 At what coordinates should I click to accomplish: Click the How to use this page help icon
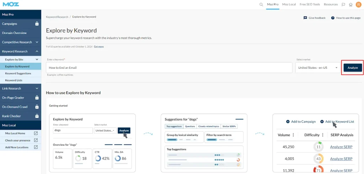click(x=333, y=18)
